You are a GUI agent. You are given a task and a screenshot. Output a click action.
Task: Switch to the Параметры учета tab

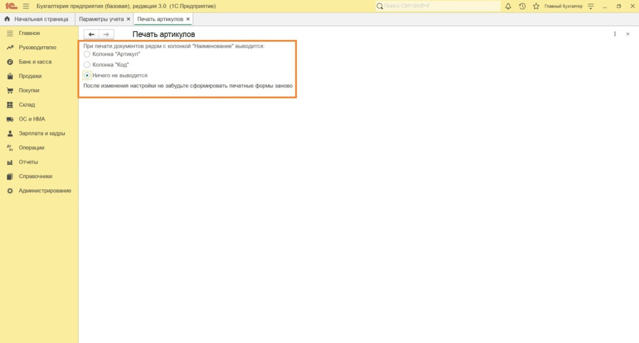(x=101, y=19)
